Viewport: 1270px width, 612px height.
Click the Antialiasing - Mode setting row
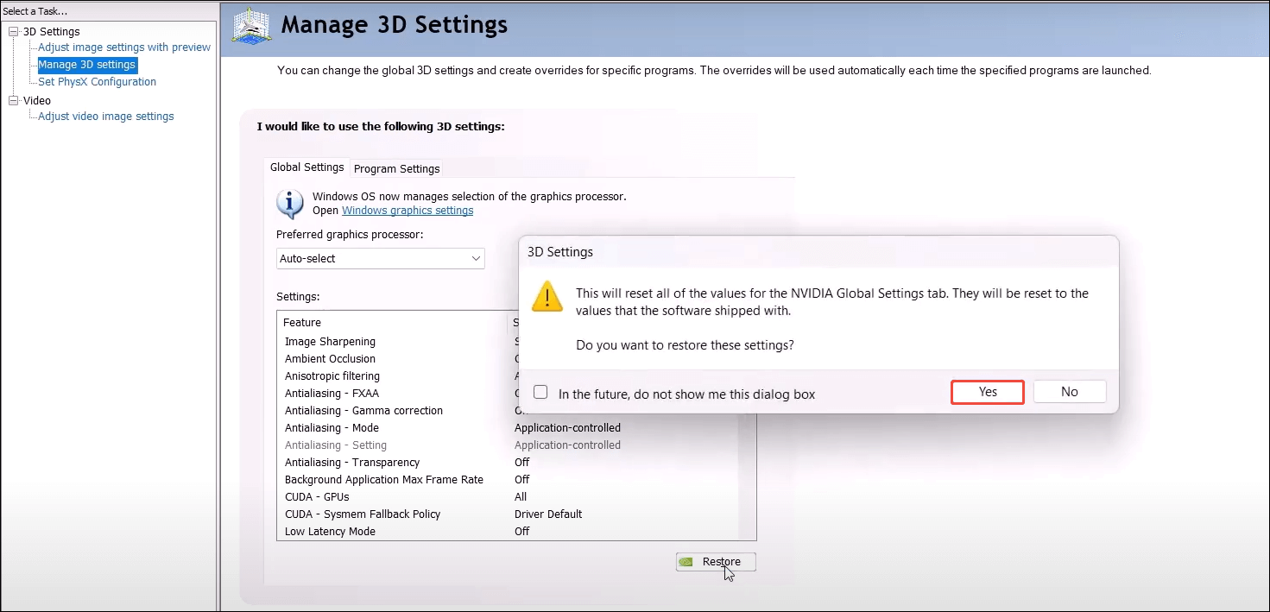tap(332, 428)
